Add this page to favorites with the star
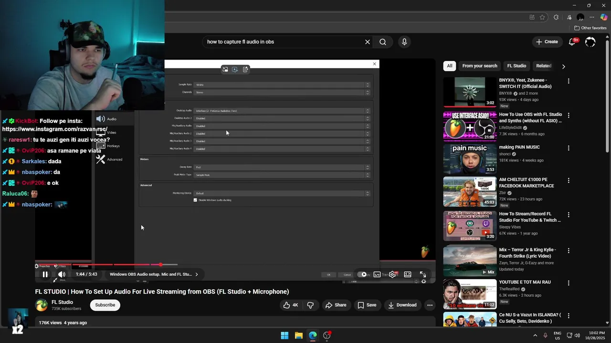Viewport: 611px width, 343px height. coord(542,17)
